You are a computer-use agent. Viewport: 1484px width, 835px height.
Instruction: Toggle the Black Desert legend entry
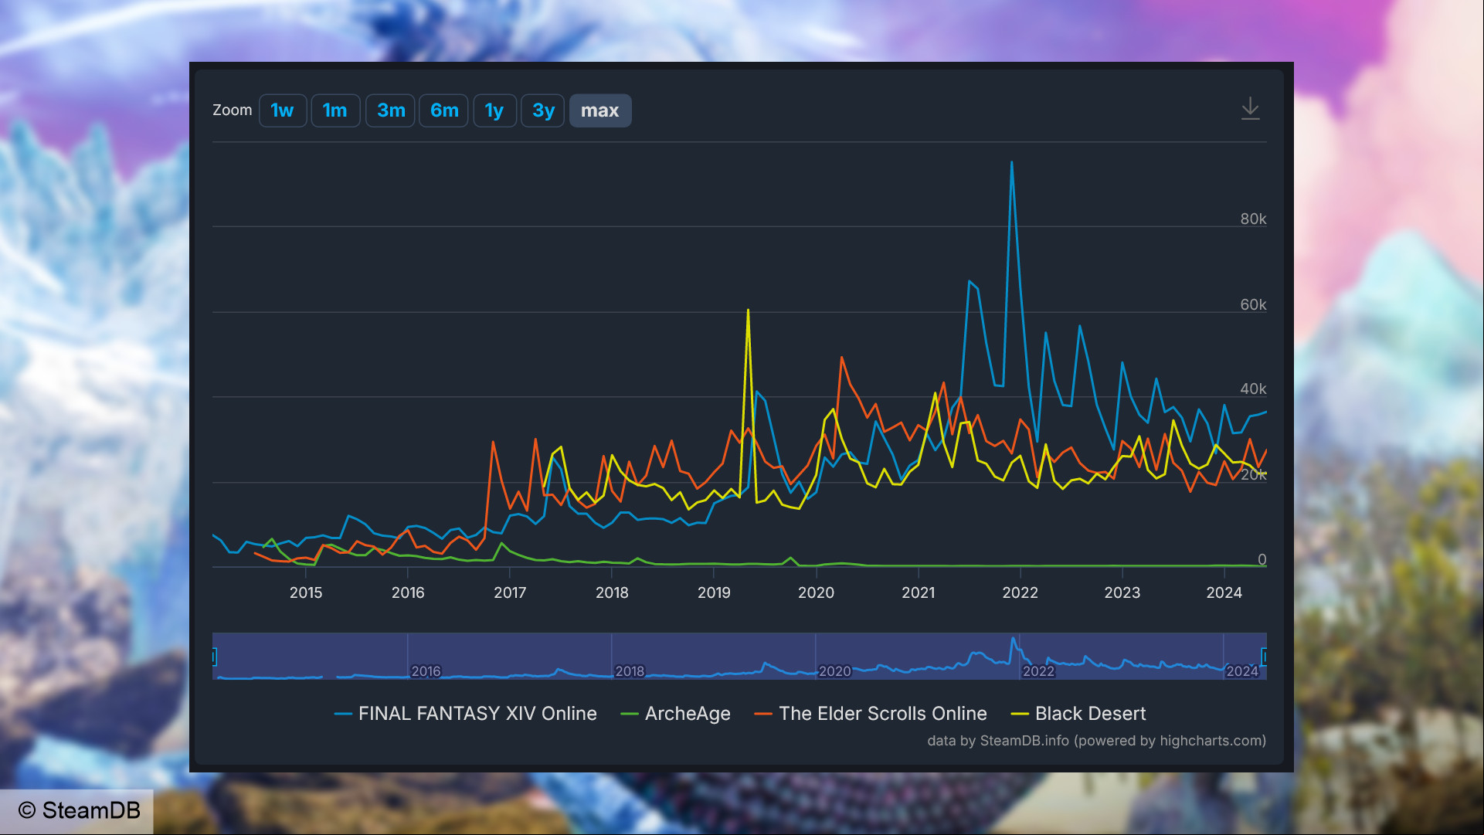coord(1078,714)
